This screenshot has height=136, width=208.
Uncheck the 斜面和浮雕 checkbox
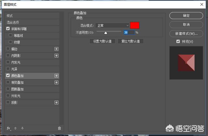click(x=8, y=29)
